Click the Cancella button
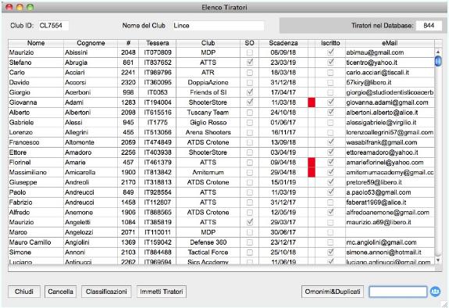Screen dimensions: 449x308 60,292
